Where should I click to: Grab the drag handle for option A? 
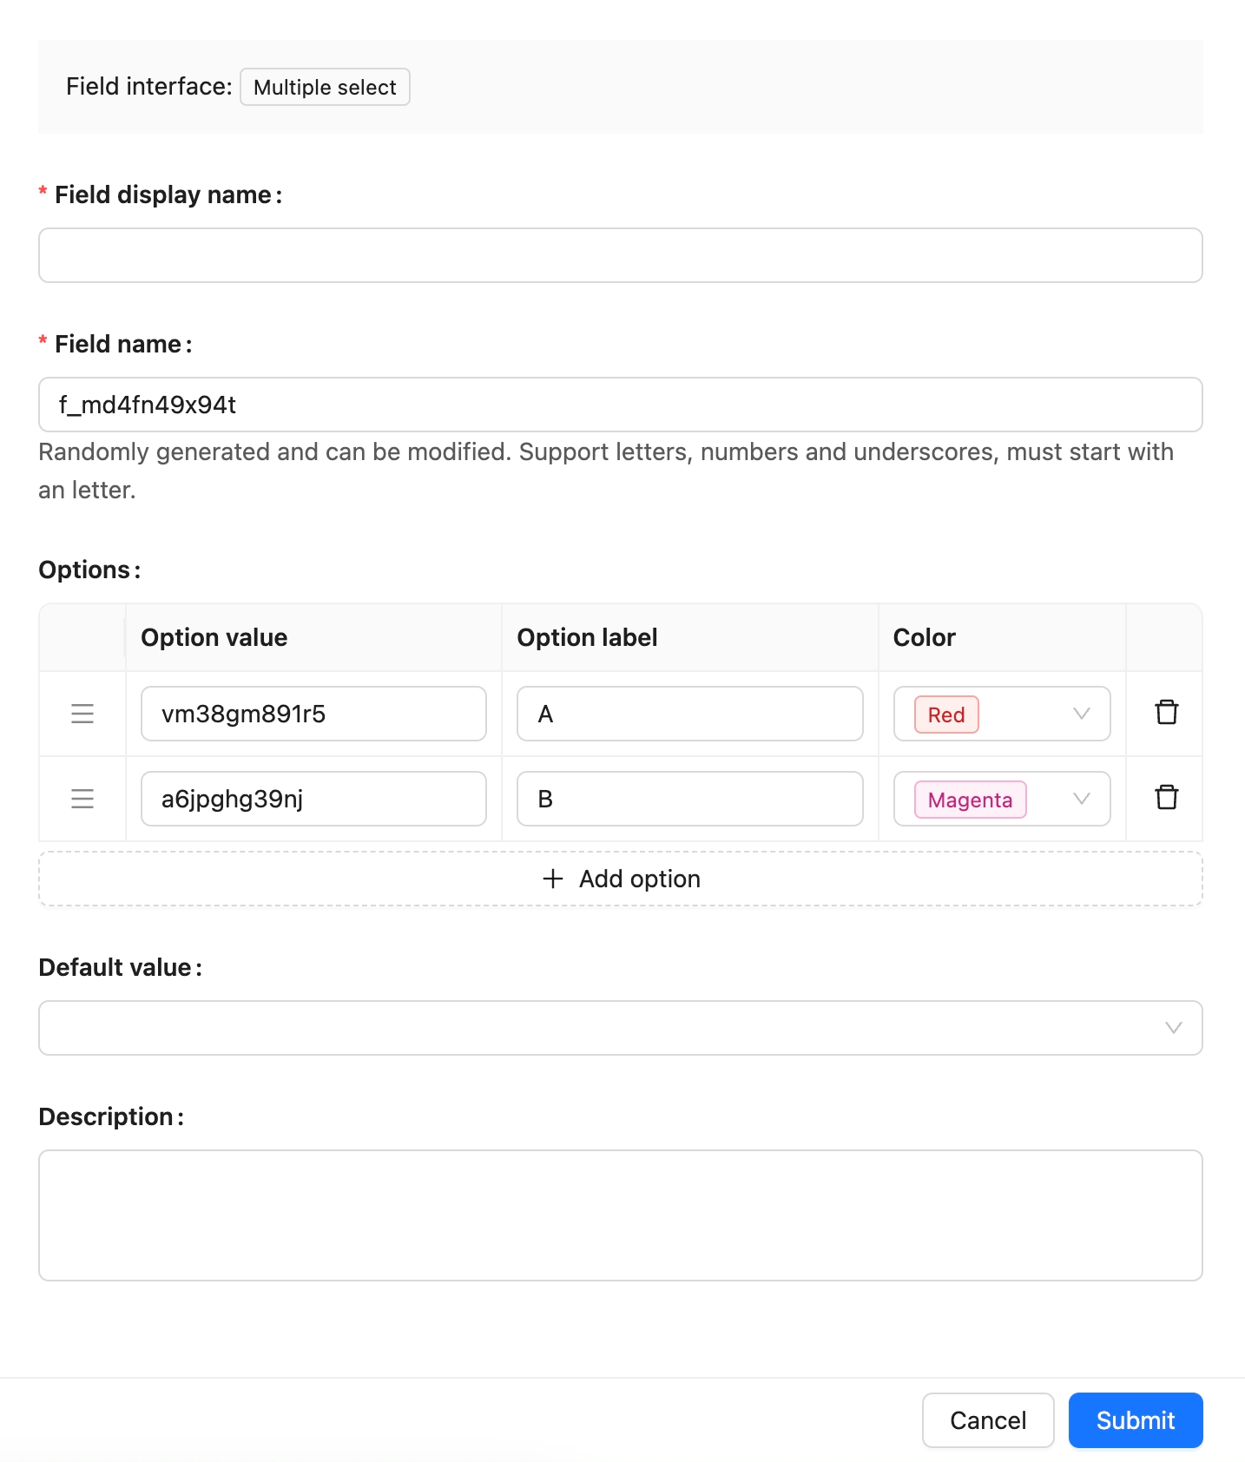coord(82,714)
